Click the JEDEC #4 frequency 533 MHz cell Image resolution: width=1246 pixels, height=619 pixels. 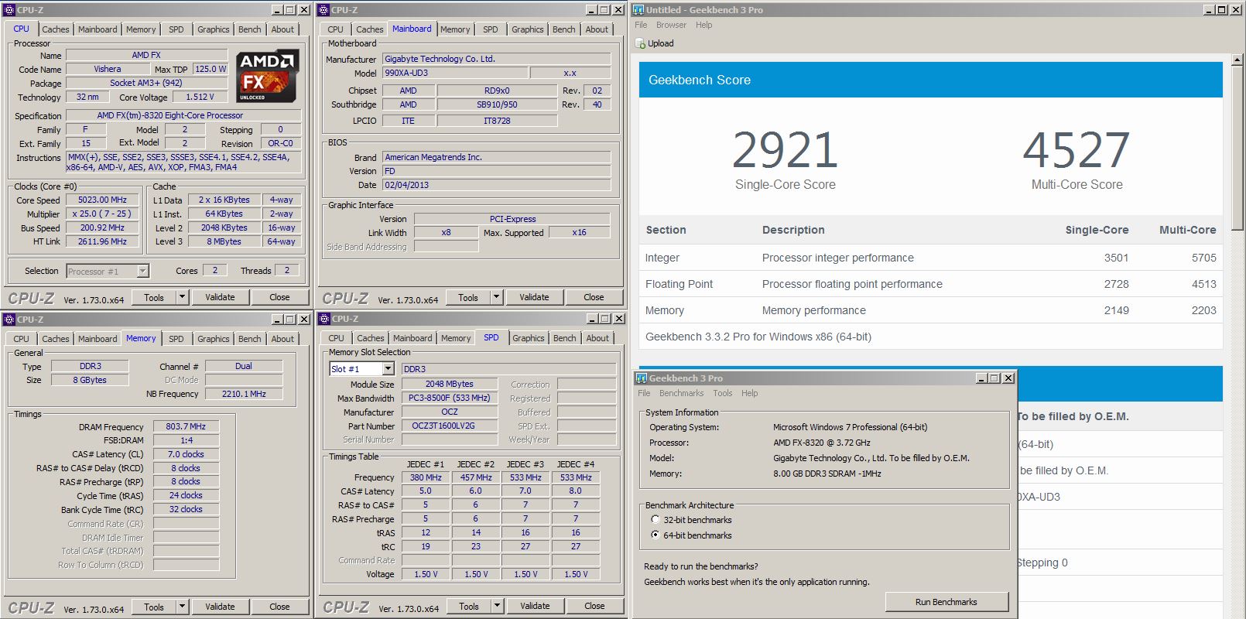point(575,477)
